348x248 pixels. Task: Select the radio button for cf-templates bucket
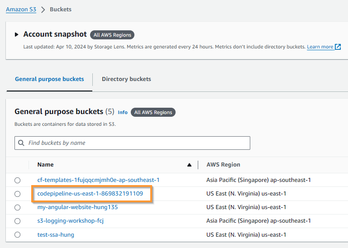pos(18,180)
